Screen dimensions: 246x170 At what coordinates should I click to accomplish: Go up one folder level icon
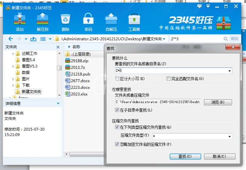[x=33, y=39]
